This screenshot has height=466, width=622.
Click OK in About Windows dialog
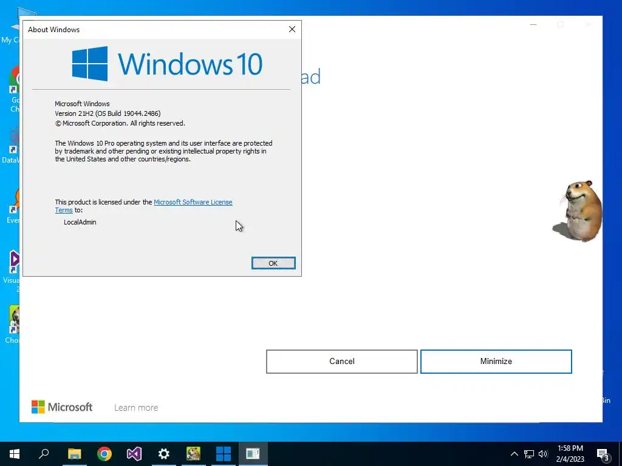273,263
